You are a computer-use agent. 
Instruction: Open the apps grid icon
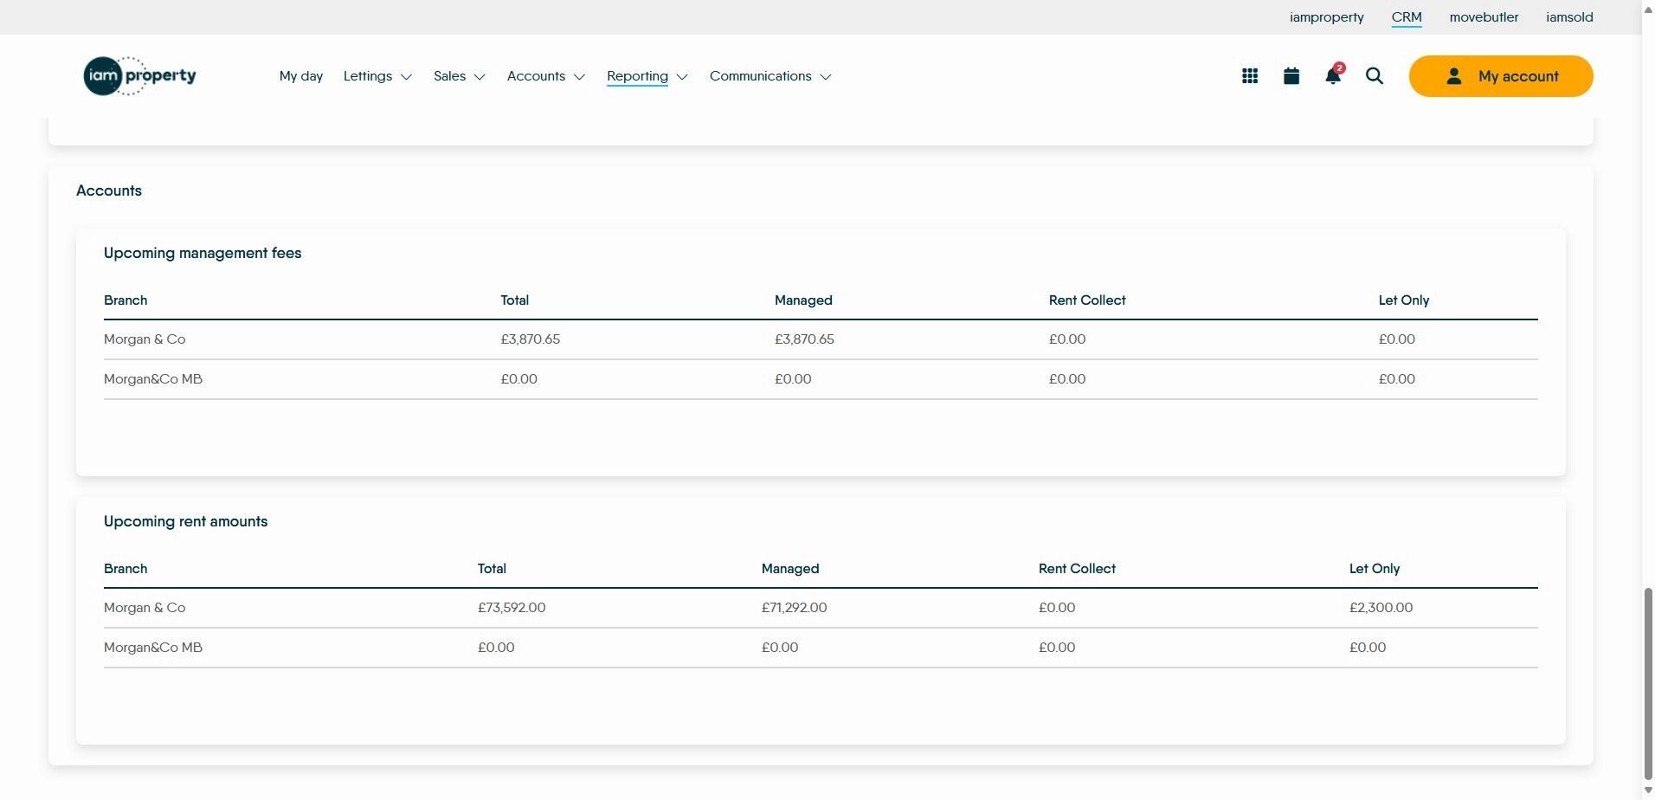tap(1249, 76)
